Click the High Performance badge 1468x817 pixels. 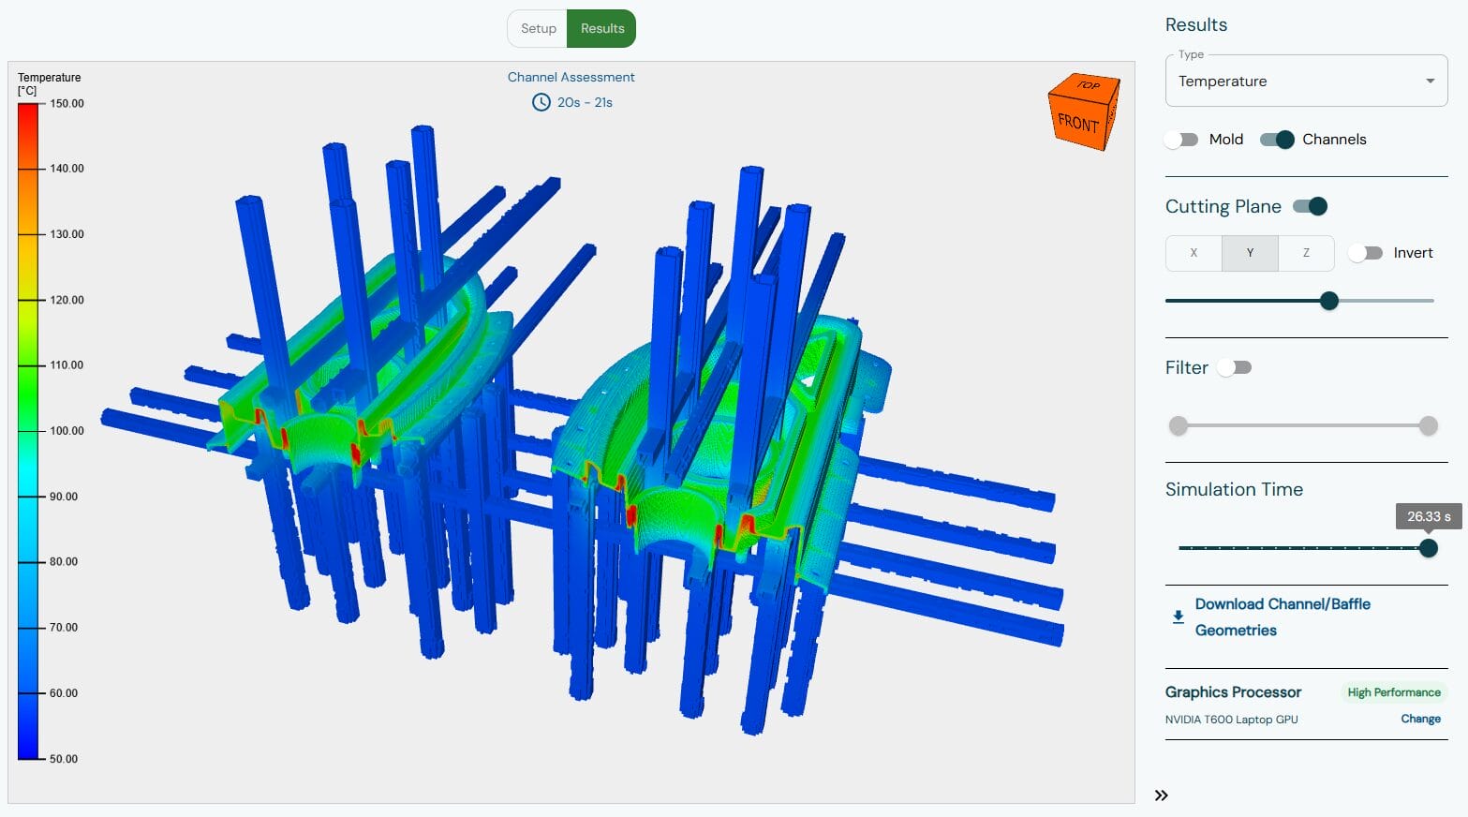[1394, 692]
